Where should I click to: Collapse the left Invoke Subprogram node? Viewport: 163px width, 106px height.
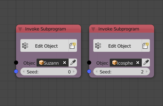click(20, 29)
